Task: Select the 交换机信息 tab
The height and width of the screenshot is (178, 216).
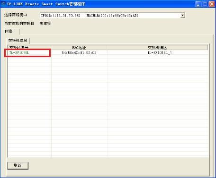Action: (x=18, y=41)
